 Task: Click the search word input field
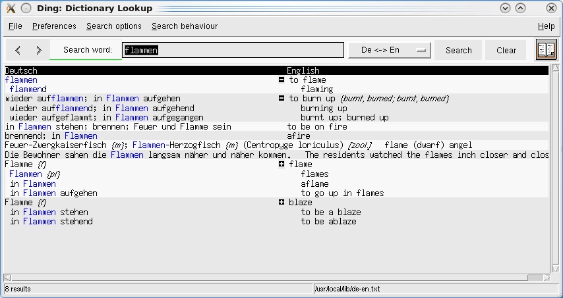point(233,50)
